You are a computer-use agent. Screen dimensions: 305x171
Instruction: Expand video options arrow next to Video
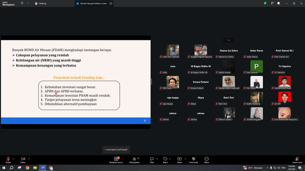(29, 159)
